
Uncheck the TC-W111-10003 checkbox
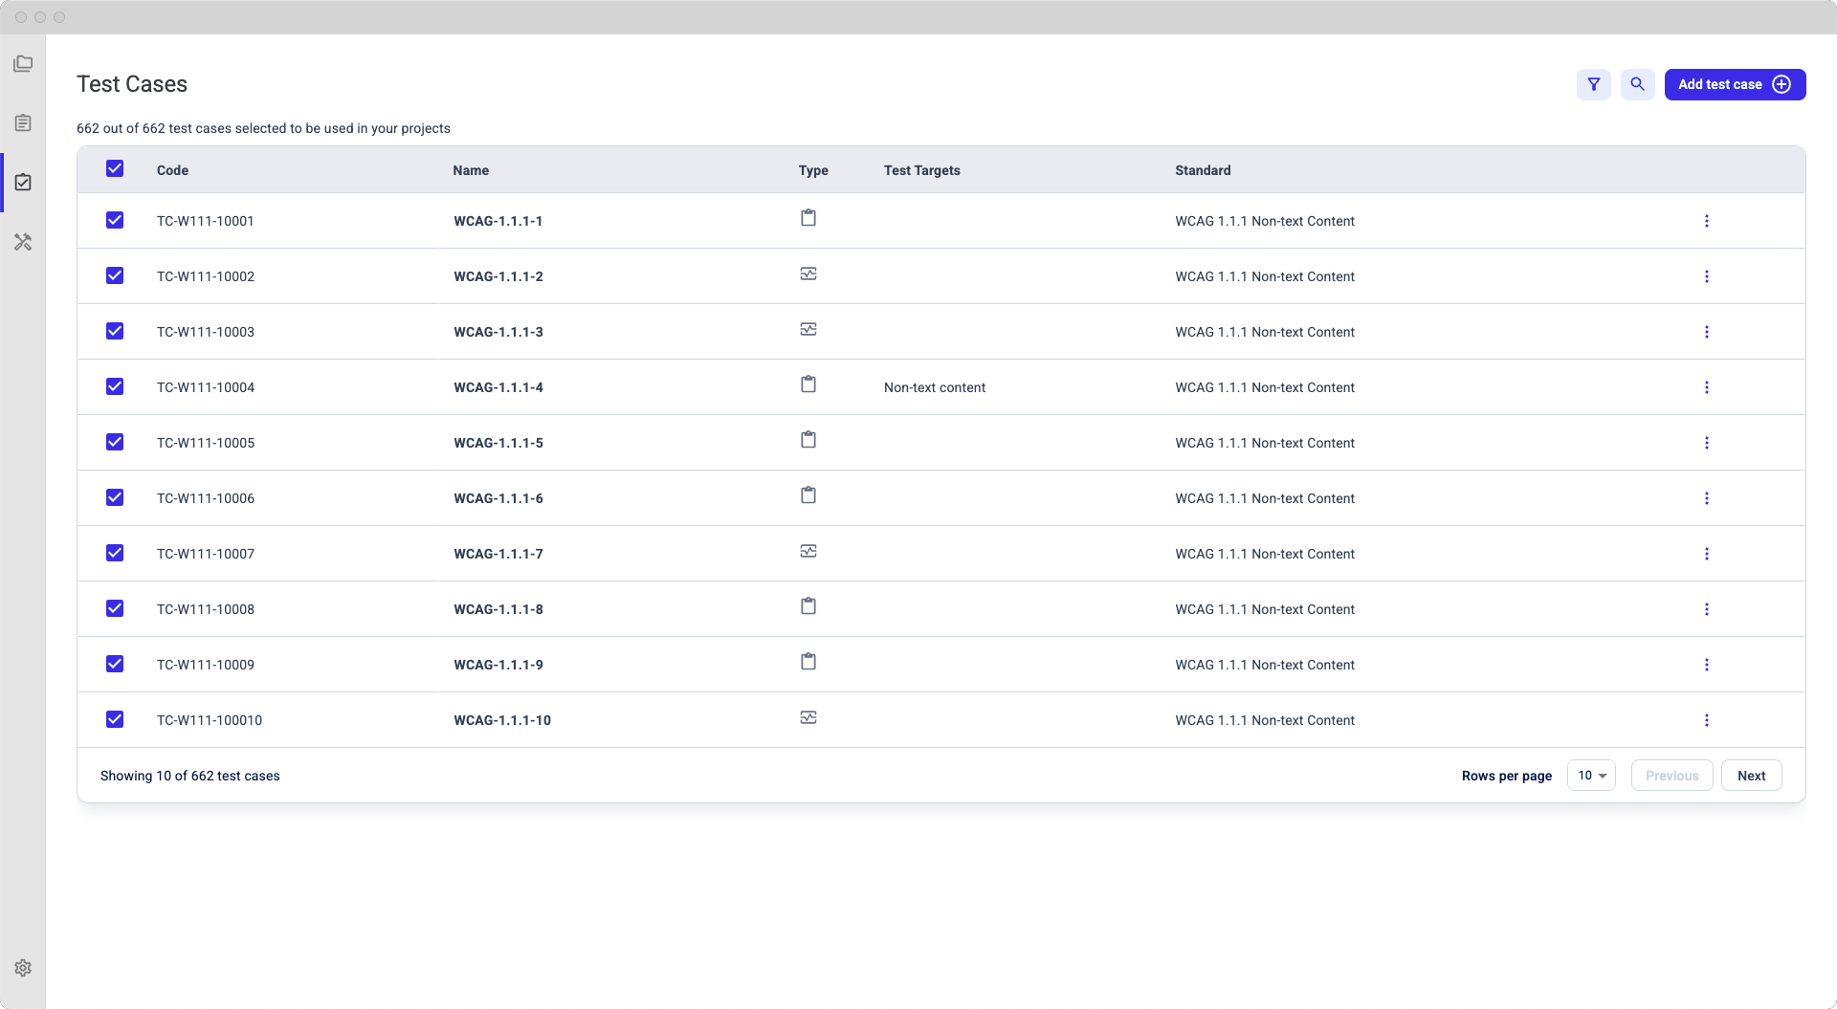[115, 331]
